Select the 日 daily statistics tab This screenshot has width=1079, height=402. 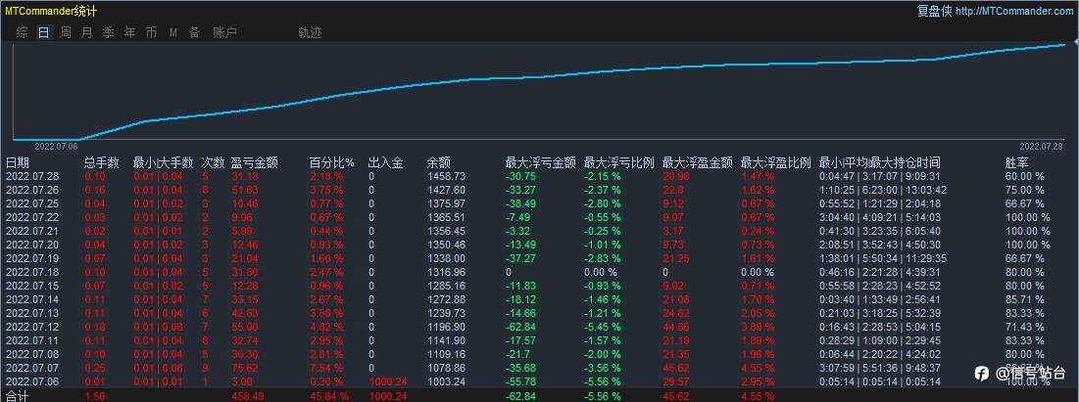43,32
